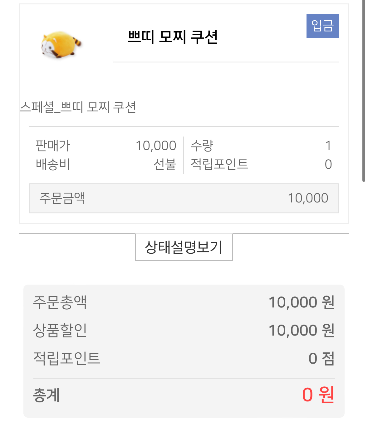Click the 10,000 amount in 주문금액 row
This screenshot has height=438, width=368.
pyautogui.click(x=308, y=198)
